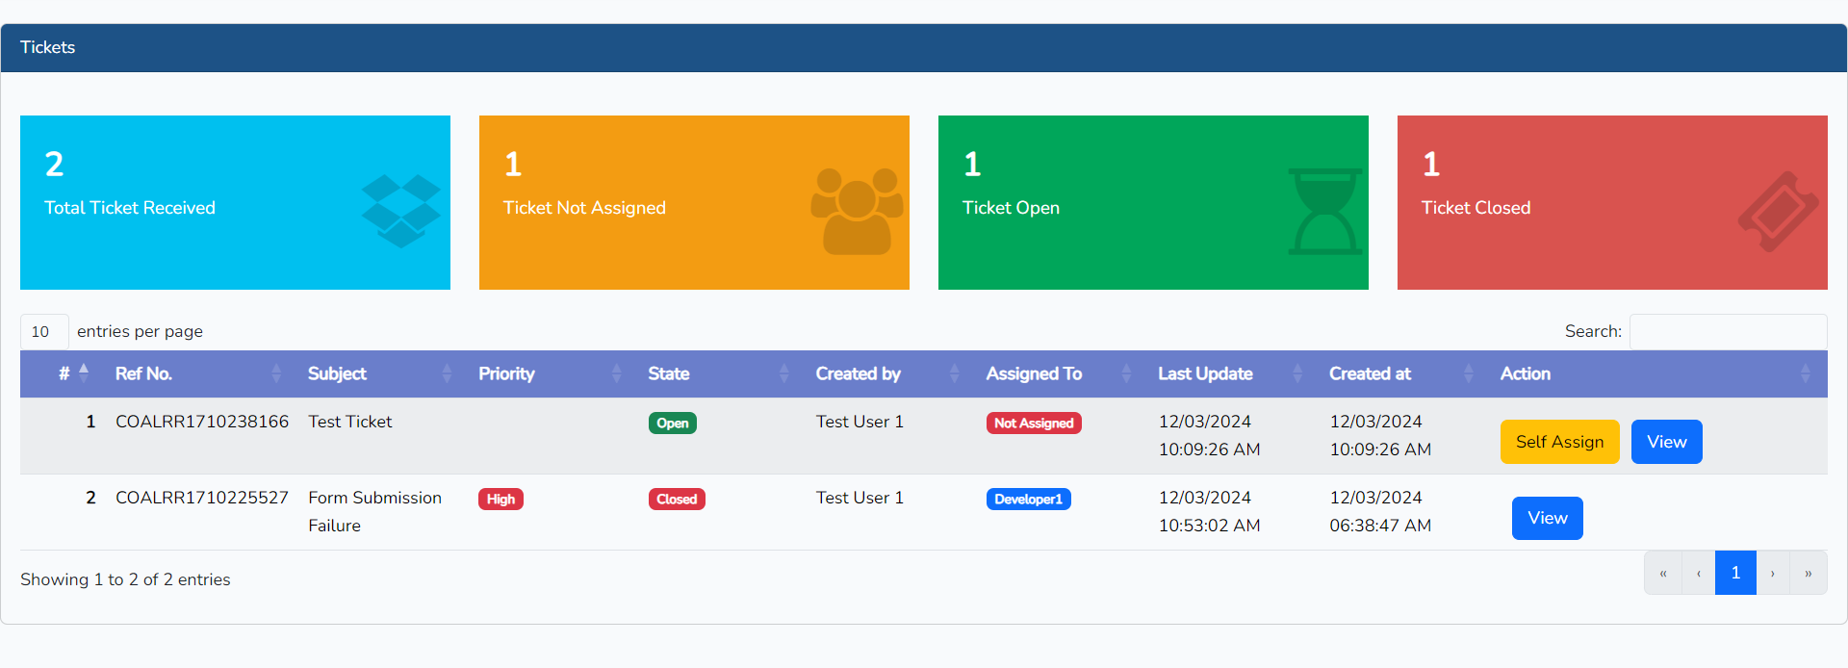Click the ticket icon on Ticket Closed card
Viewport: 1848px width, 668px height.
1777,212
